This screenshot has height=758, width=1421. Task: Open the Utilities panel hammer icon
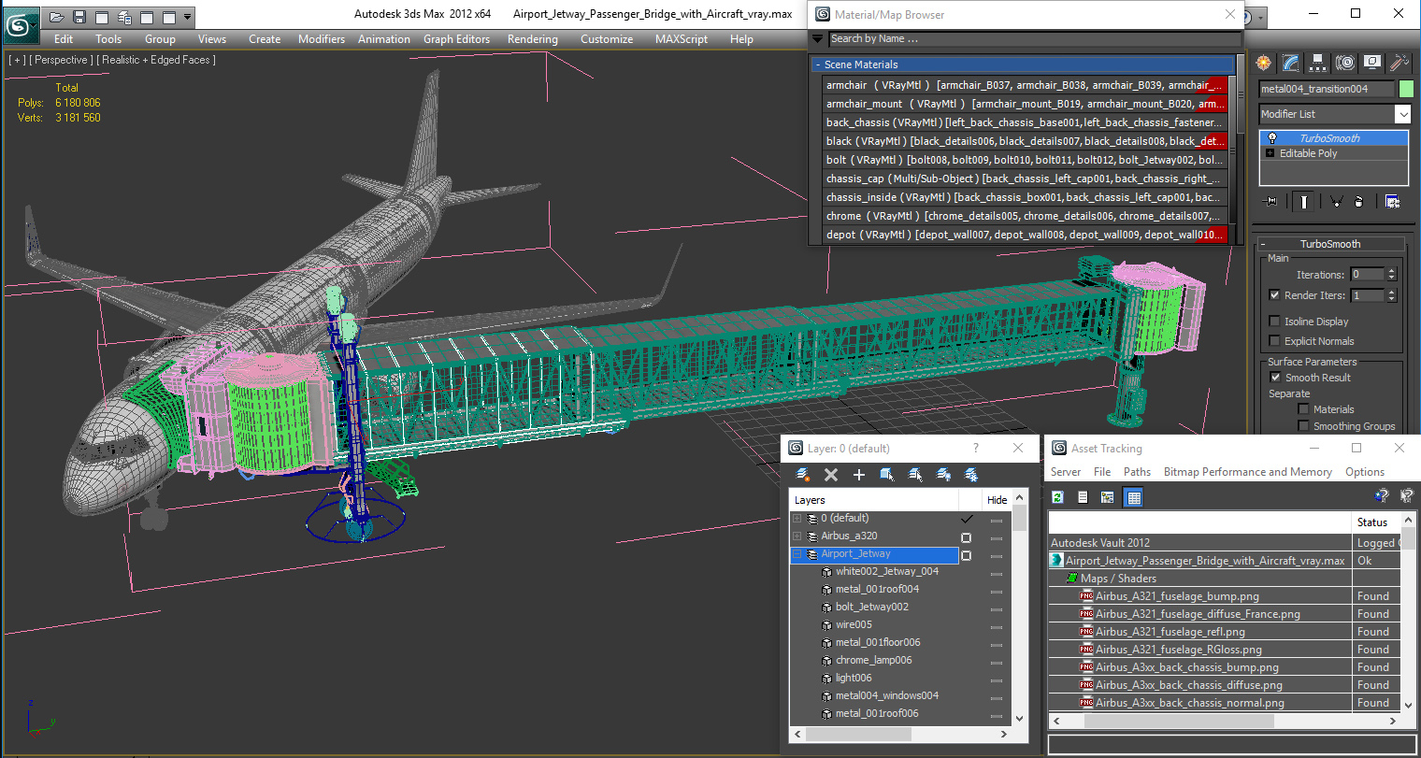click(1399, 62)
